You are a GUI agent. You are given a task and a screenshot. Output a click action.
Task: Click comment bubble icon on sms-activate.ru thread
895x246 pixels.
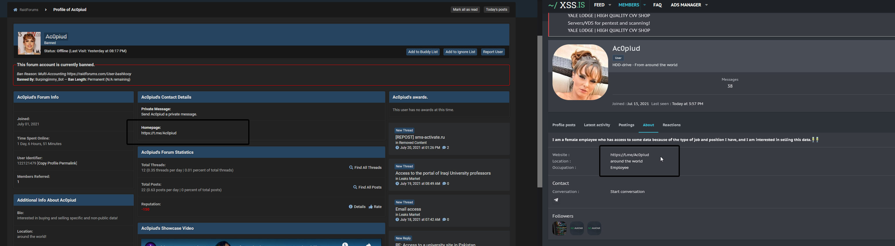[444, 148]
